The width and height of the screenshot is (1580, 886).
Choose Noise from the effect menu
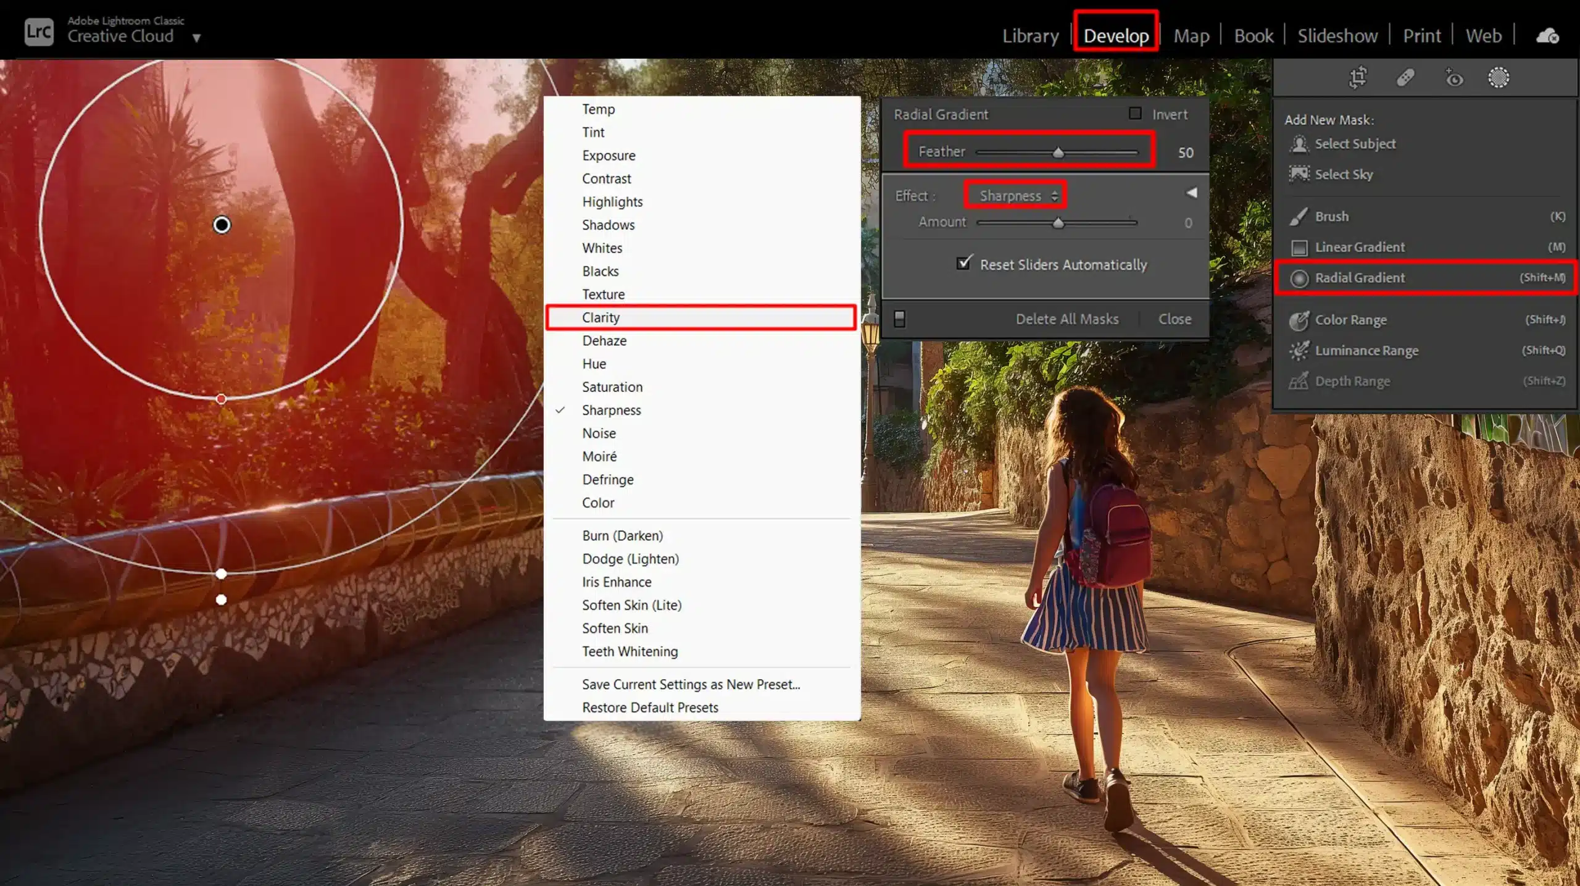tap(702, 433)
